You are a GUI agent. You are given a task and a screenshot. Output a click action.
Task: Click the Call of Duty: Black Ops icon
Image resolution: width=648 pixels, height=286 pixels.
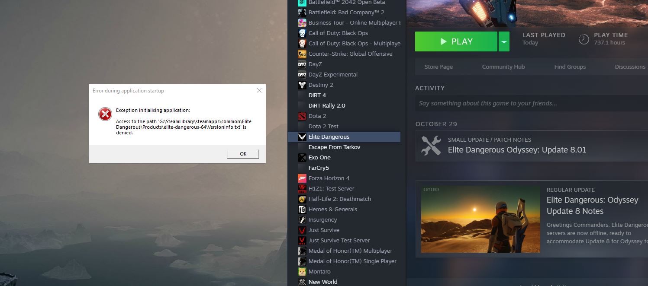302,33
